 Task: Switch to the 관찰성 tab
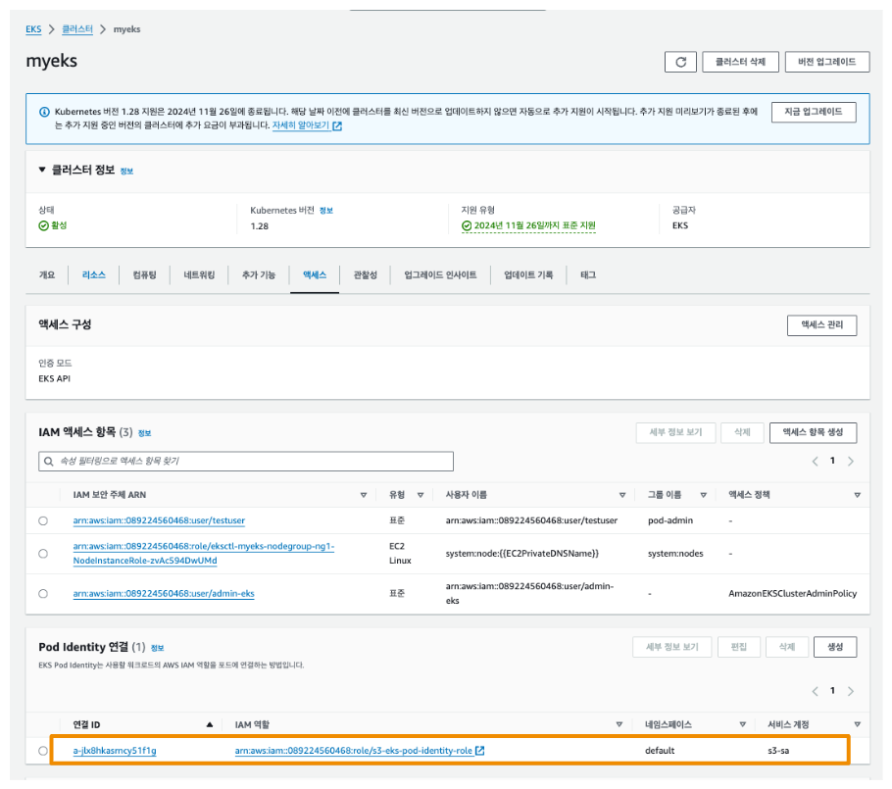[366, 274]
